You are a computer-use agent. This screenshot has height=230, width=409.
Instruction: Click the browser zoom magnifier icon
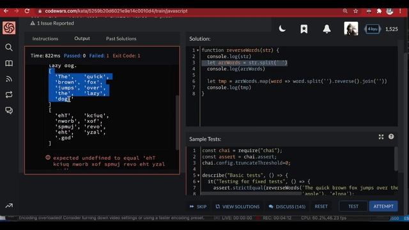point(345,11)
